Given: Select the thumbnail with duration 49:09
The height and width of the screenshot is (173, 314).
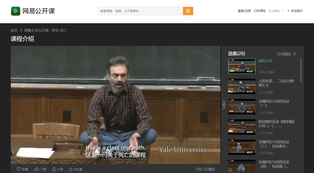Looking at the screenshot, I should pos(242,127).
